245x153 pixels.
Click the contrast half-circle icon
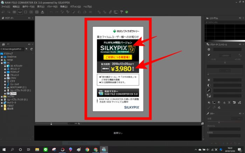click(x=209, y=85)
